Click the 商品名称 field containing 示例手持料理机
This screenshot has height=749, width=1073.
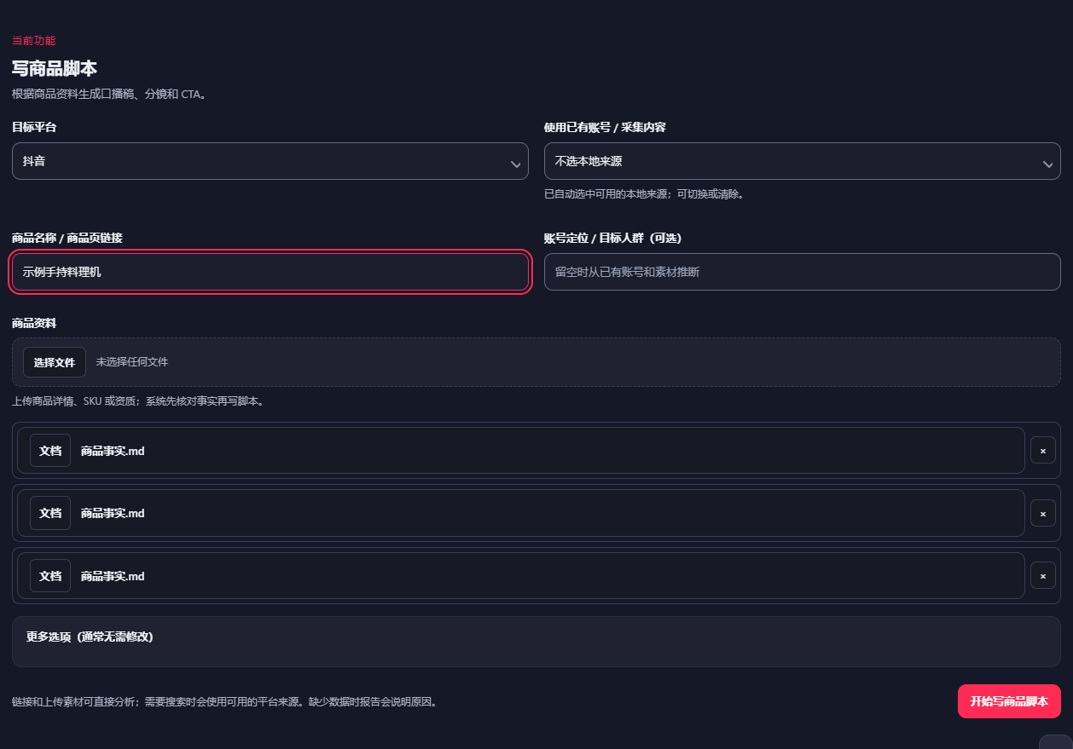coord(270,272)
